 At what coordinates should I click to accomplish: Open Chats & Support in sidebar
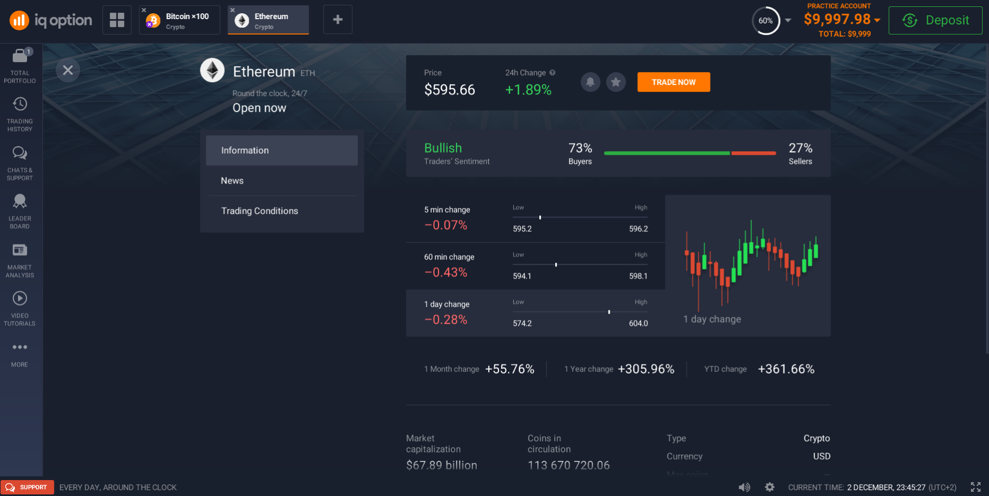20,163
